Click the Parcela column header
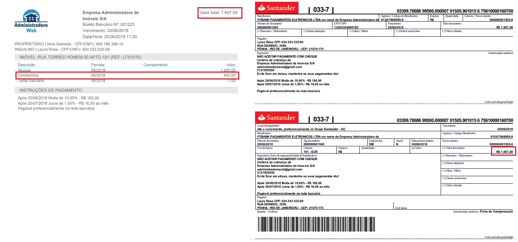The image size is (518, 242). point(97,65)
